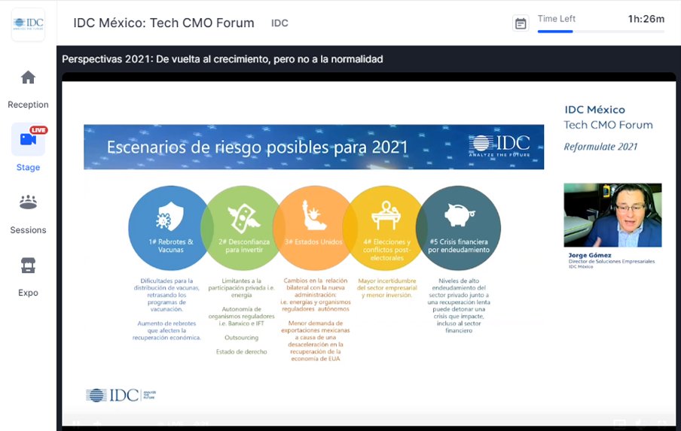Viewport: 681px width, 431px height.
Task: Click the flying money icon in circle 2#
Action: click(243, 217)
